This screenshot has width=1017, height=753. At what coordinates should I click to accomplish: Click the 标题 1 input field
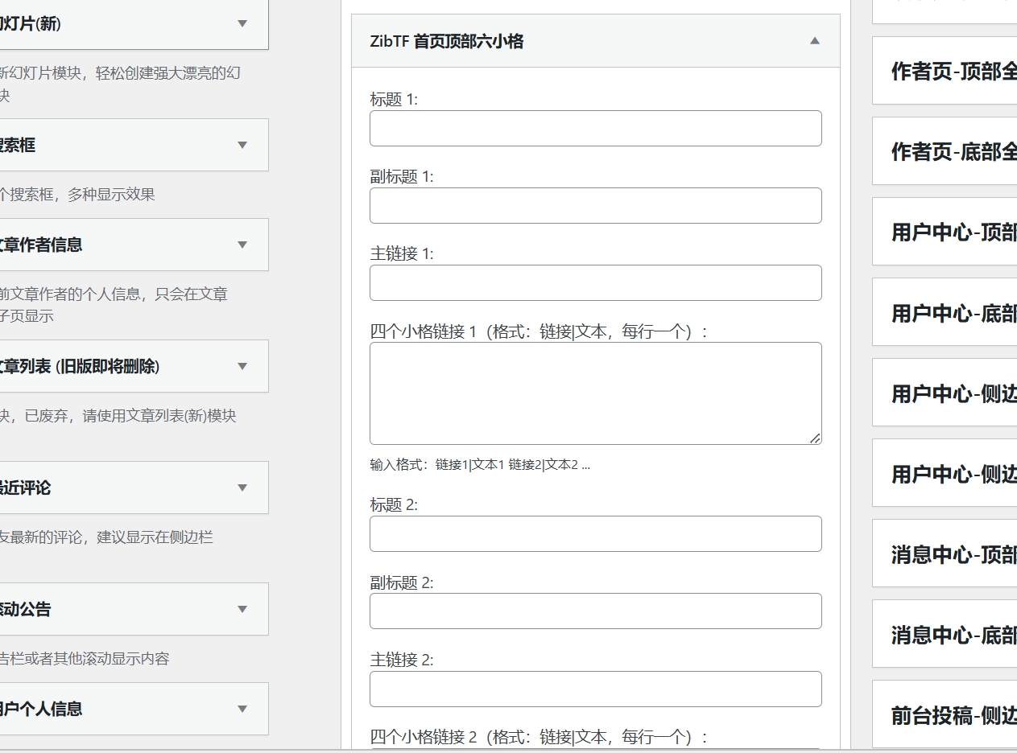[595, 128]
